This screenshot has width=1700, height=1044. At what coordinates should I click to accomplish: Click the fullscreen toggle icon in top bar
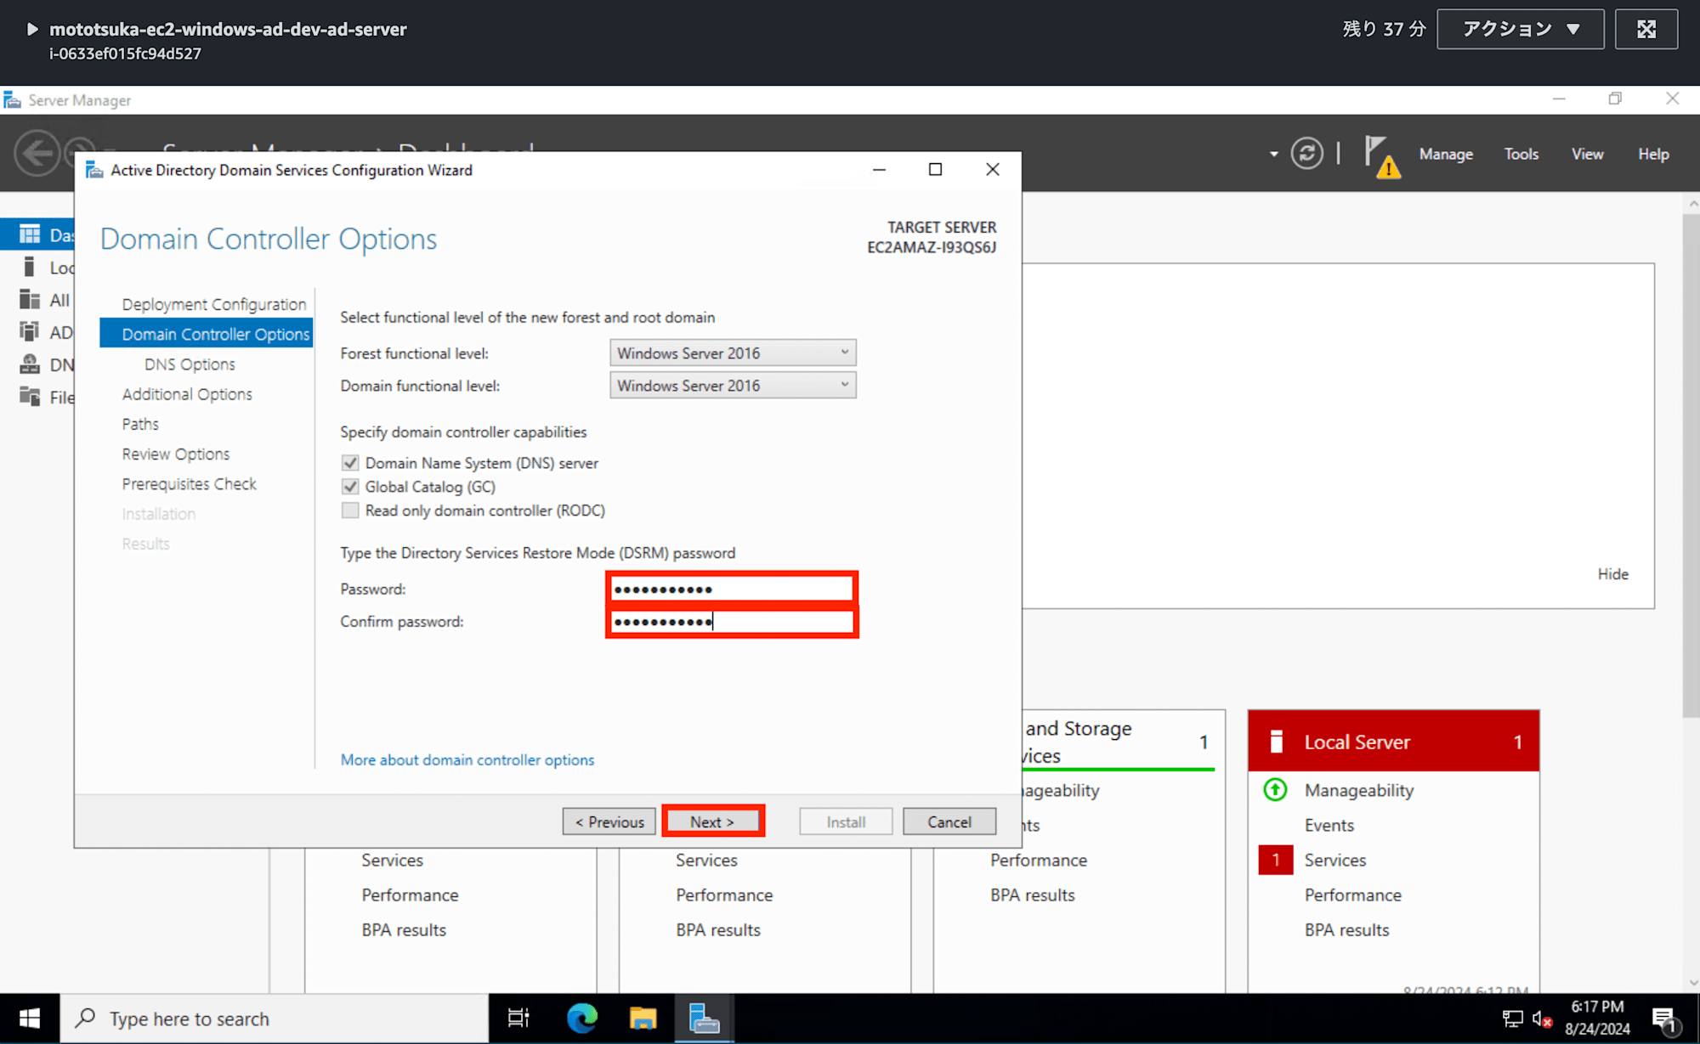pyautogui.click(x=1646, y=29)
